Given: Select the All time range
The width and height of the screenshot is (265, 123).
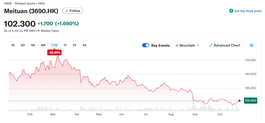Looking at the screenshot, I should click(84, 45).
